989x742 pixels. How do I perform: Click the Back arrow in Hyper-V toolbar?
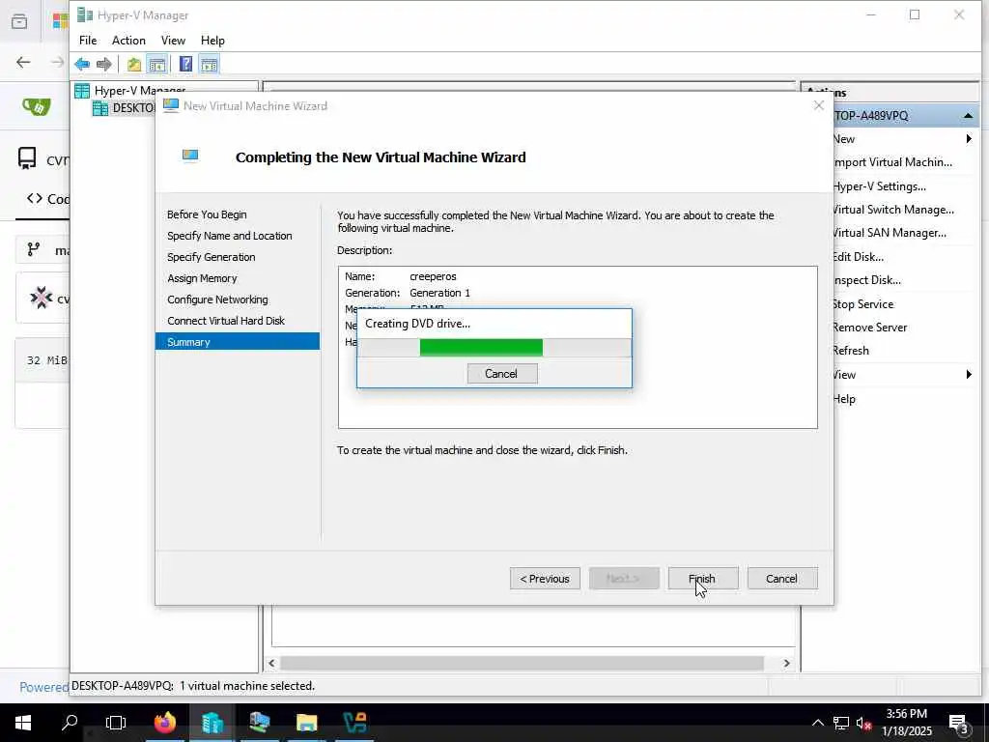click(x=82, y=64)
